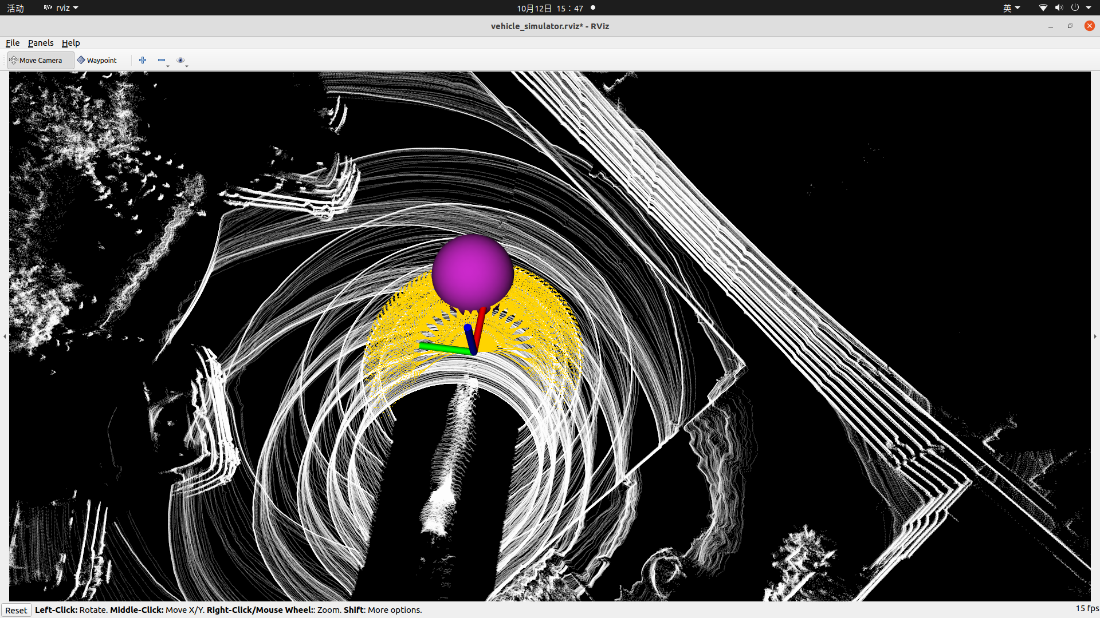Click the eye tool-visibility icon in toolbar

coord(180,60)
